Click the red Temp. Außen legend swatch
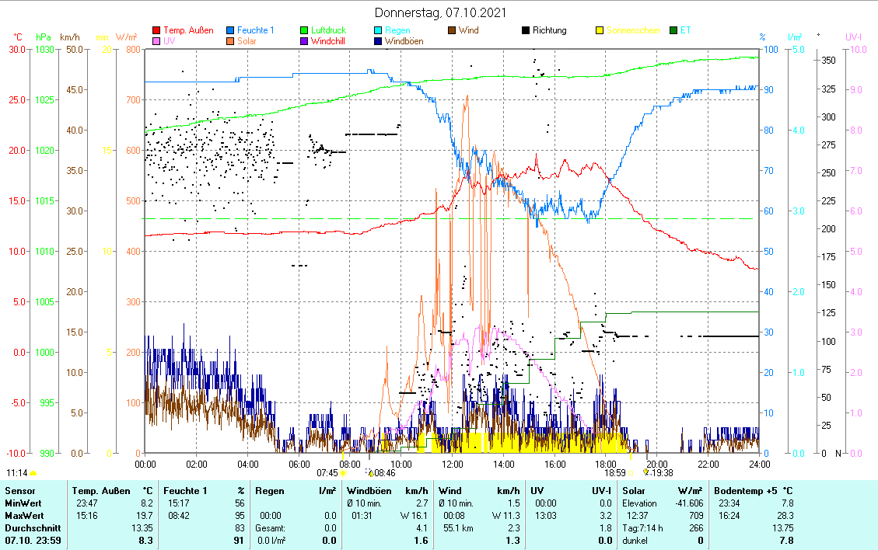This screenshot has width=878, height=550. coord(157,31)
